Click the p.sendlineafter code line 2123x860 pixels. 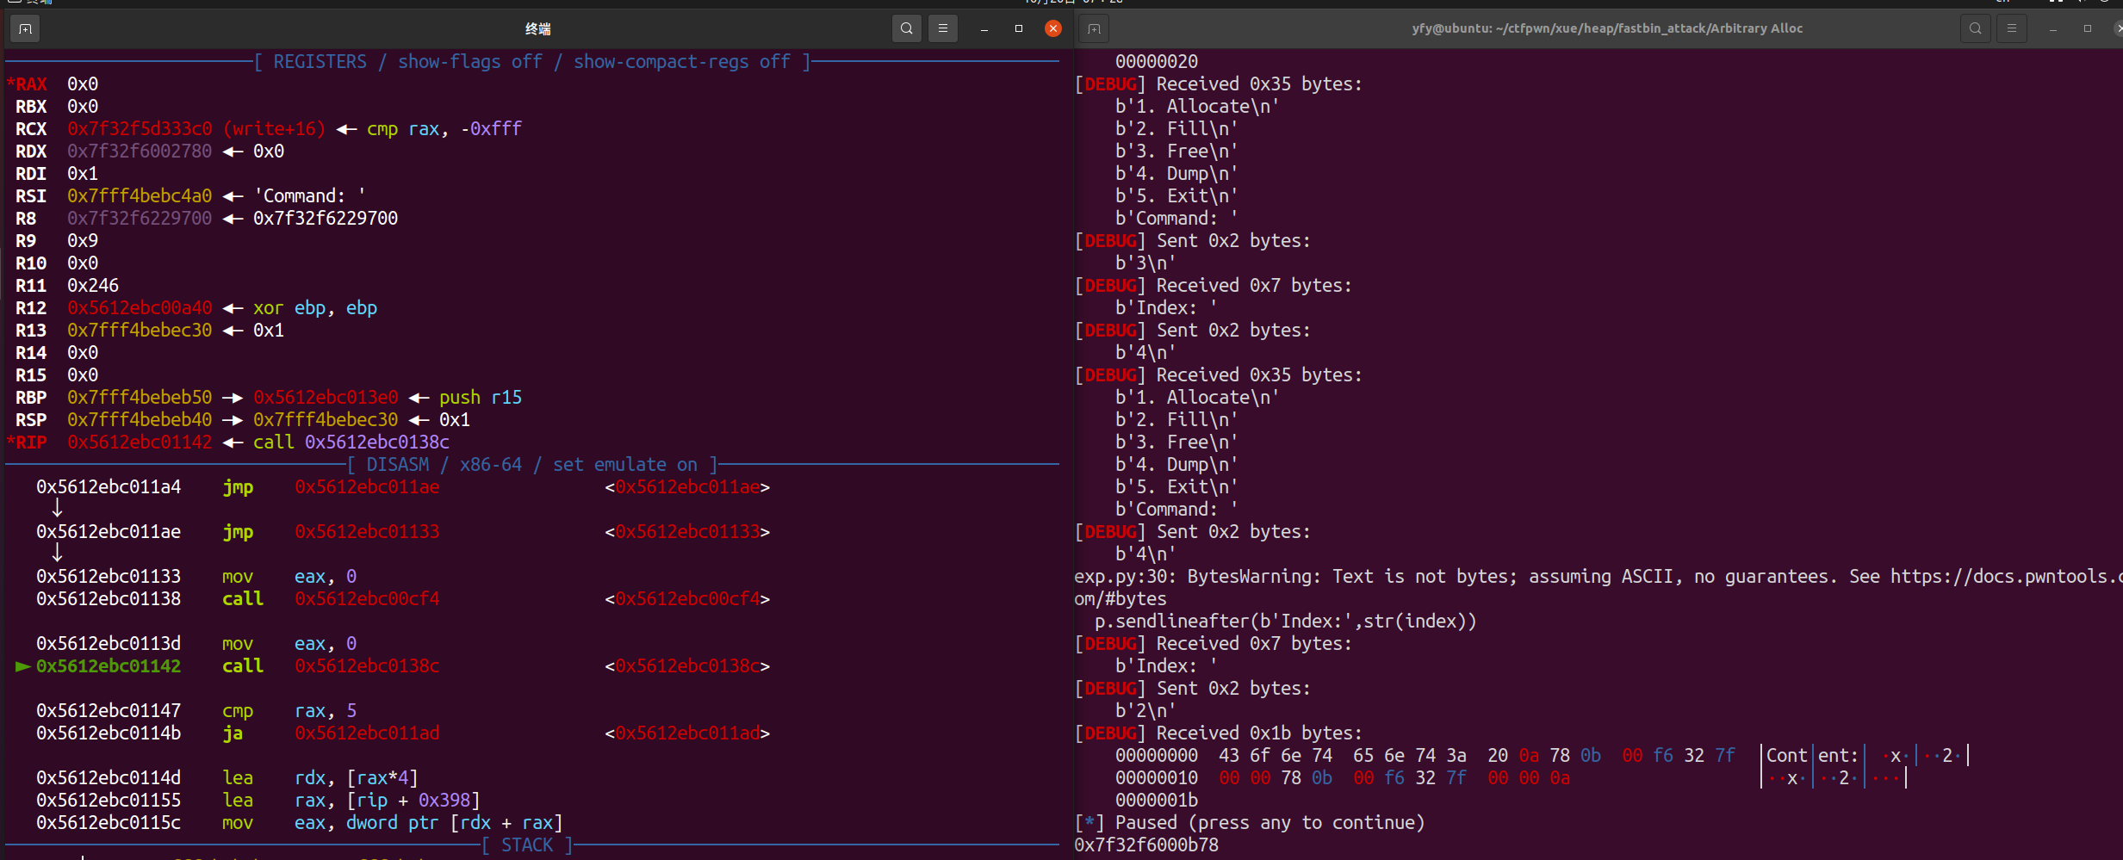(1285, 622)
